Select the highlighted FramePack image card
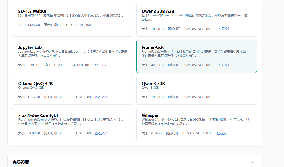The image size is (284, 167). coord(196,56)
